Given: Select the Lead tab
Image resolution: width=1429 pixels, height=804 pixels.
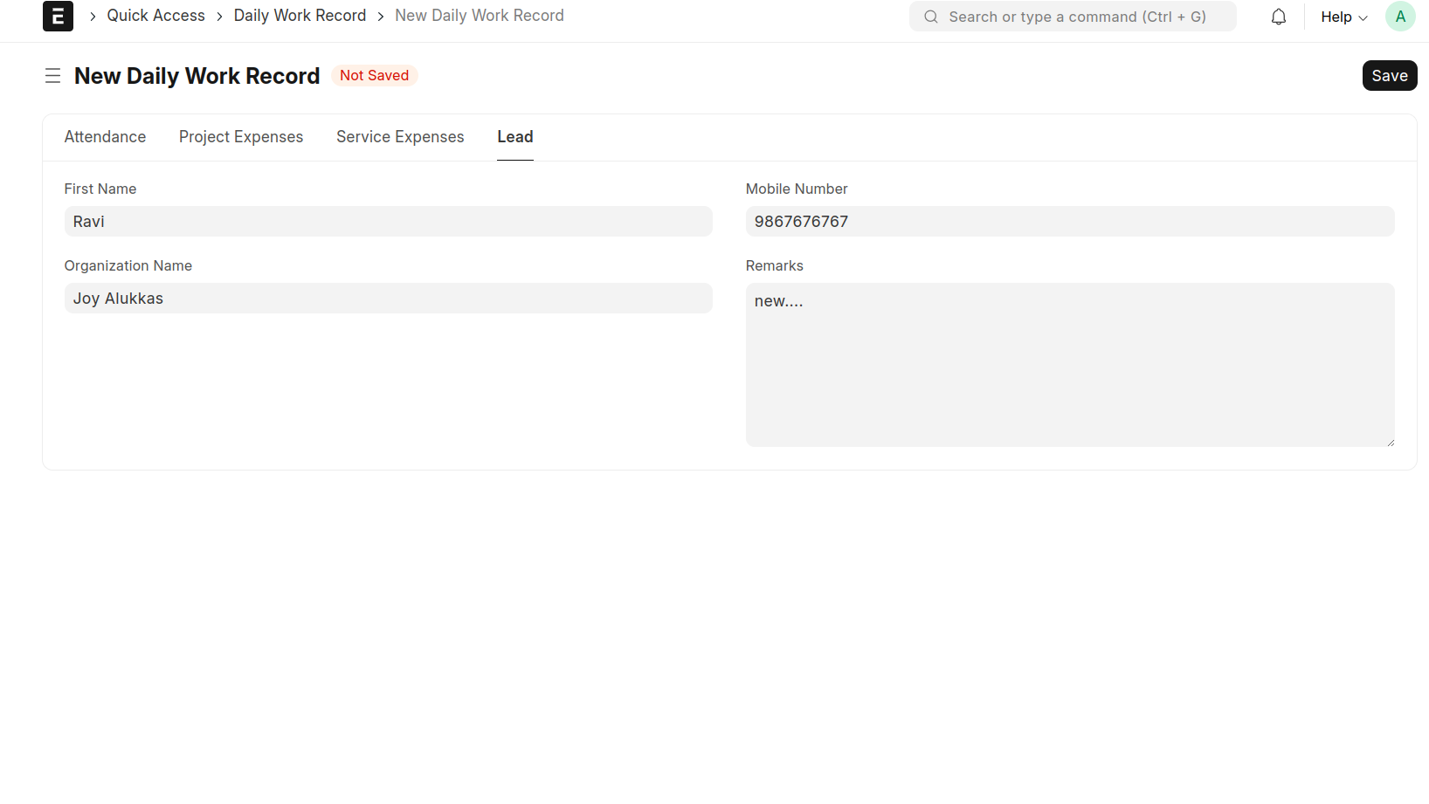Looking at the screenshot, I should click(514, 137).
